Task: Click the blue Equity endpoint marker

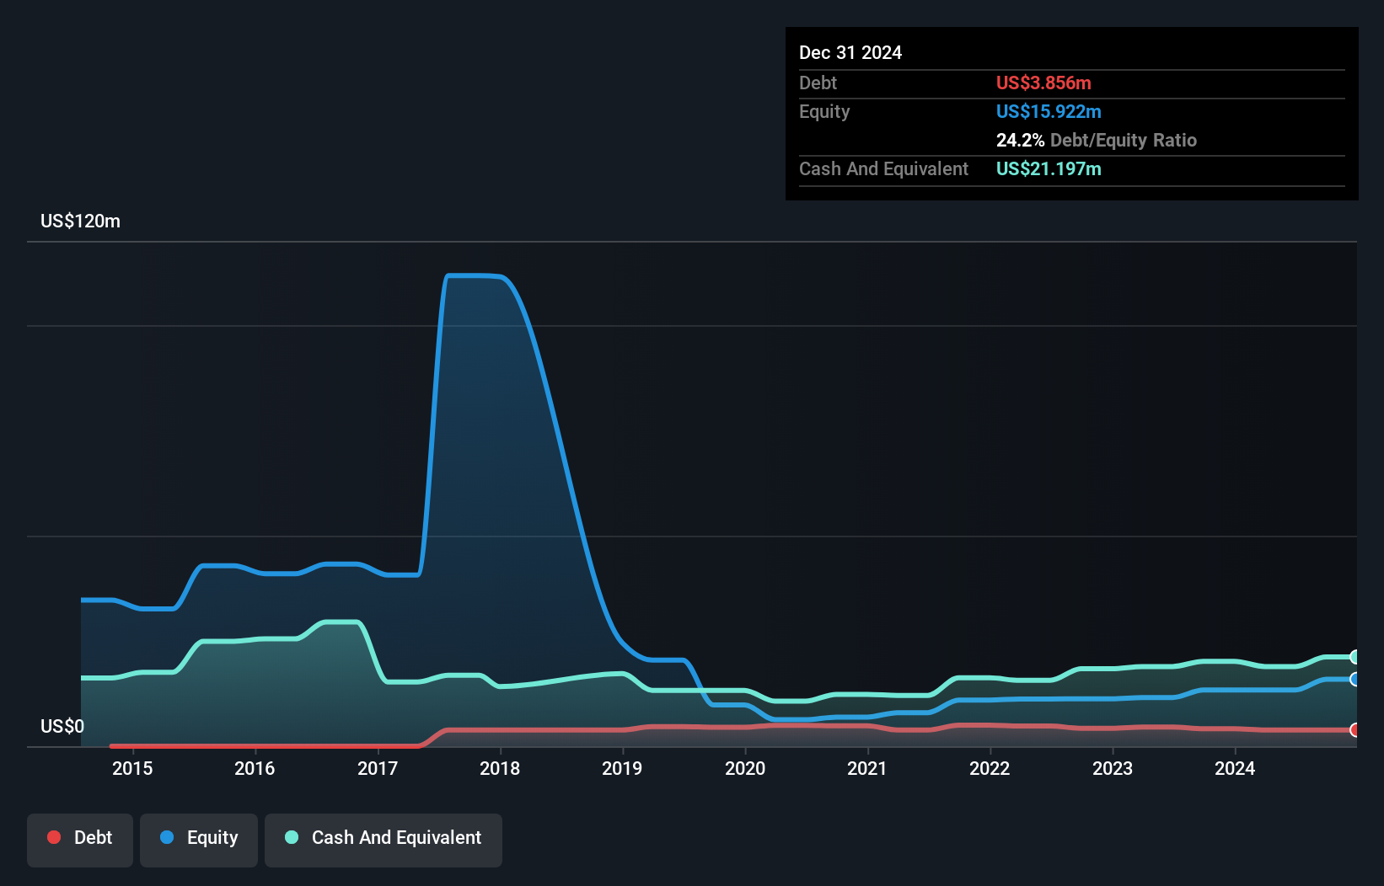Action: click(1355, 679)
